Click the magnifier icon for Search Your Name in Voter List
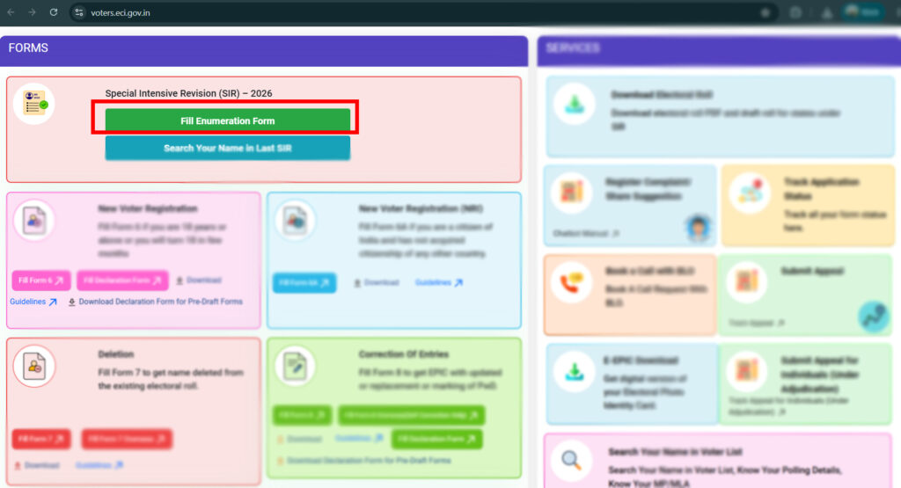Viewport: 901px width, 488px height. [572, 461]
